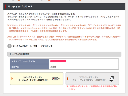Click the トークンご利用状況 heading
The width and height of the screenshot is (128, 96).
pos(64,54)
